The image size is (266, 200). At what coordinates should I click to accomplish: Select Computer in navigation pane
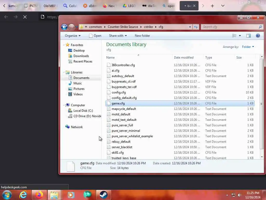pyautogui.click(x=78, y=105)
